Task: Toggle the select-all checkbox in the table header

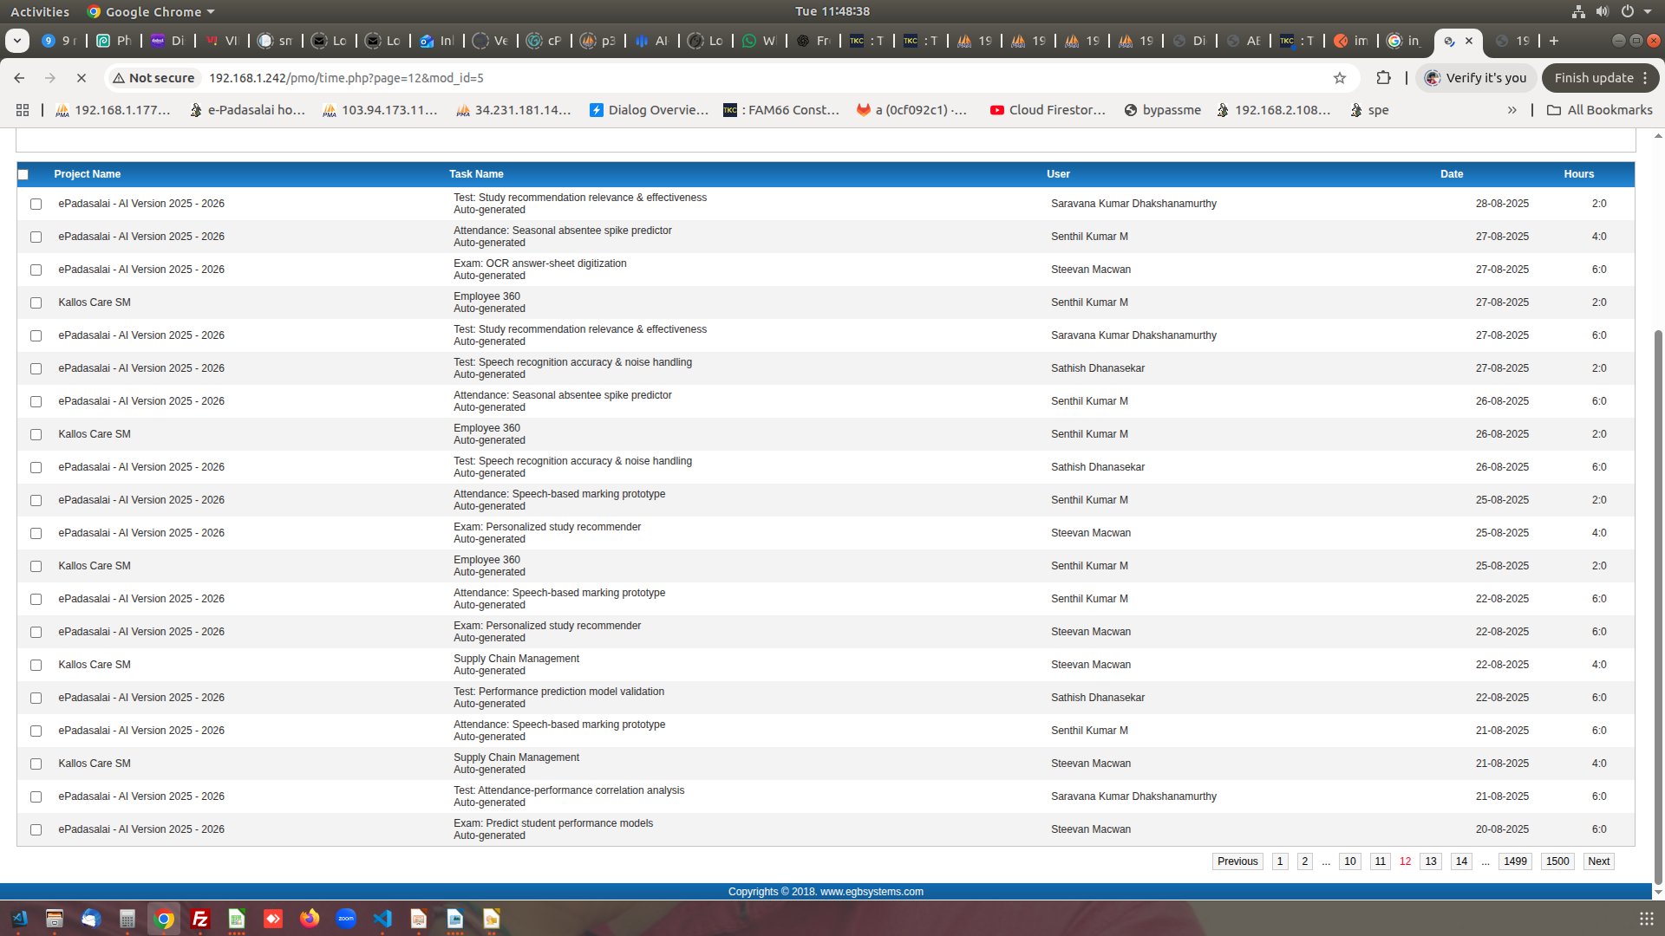Action: pos(23,174)
